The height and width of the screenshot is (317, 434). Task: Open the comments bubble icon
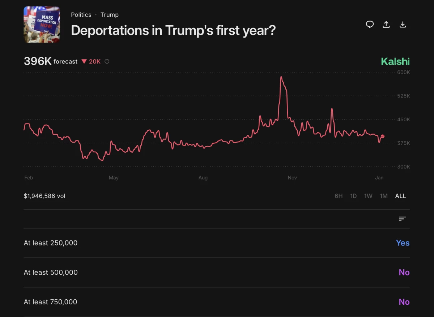coord(370,24)
